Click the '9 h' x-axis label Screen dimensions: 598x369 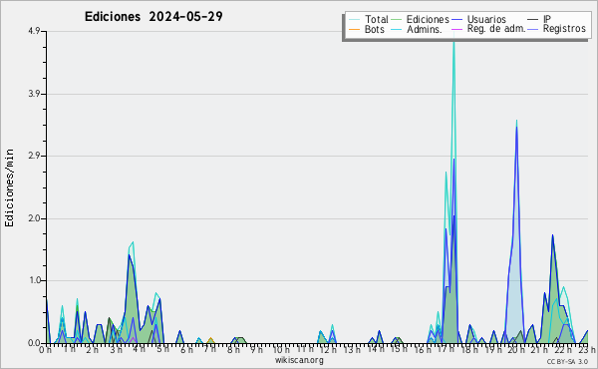coord(257,349)
